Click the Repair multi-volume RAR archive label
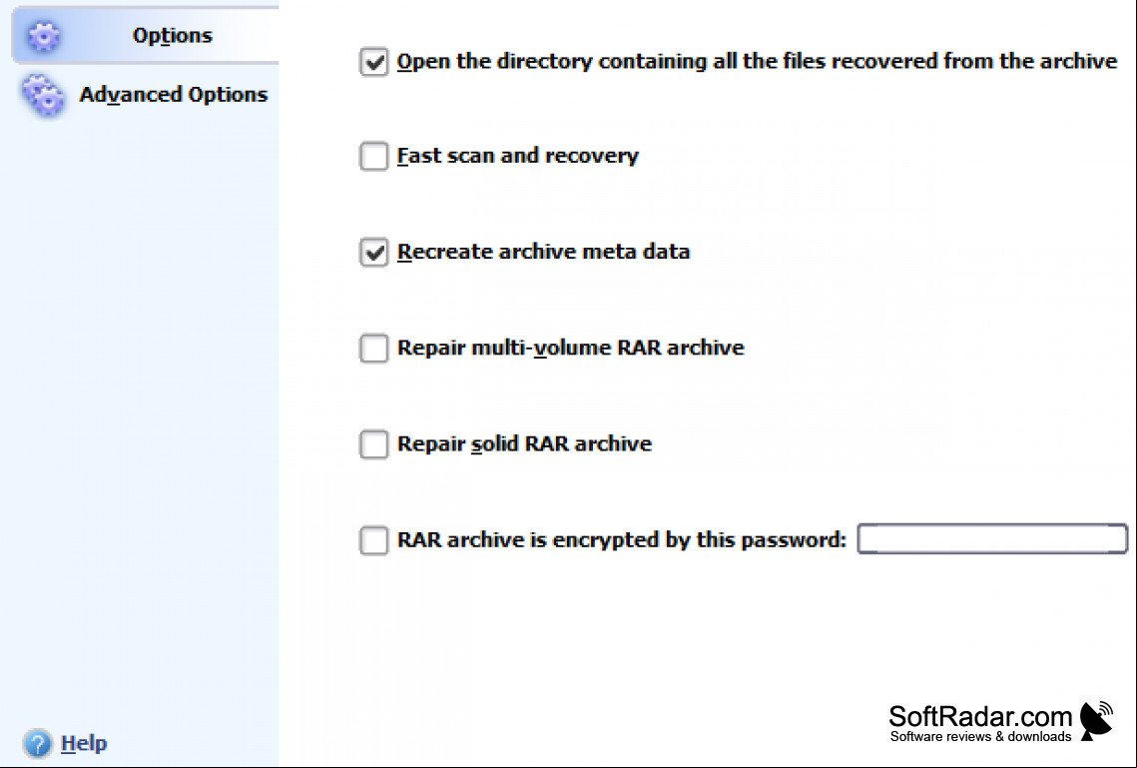The image size is (1137, 768). pos(571,348)
